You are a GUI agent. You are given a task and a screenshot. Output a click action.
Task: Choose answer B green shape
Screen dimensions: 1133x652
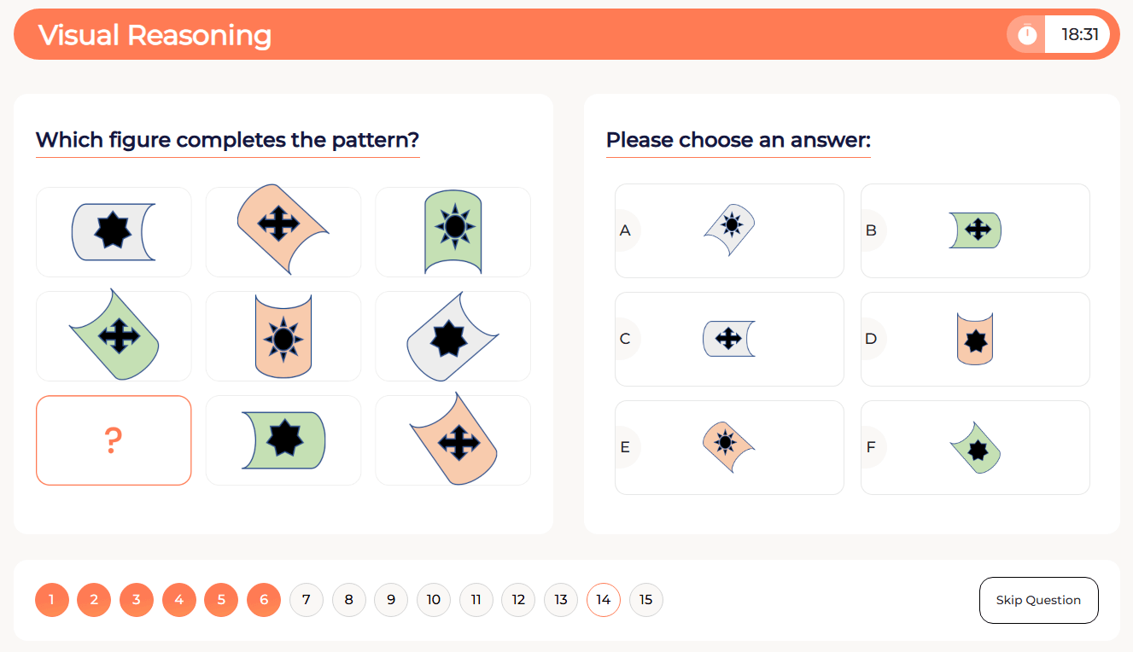click(975, 230)
